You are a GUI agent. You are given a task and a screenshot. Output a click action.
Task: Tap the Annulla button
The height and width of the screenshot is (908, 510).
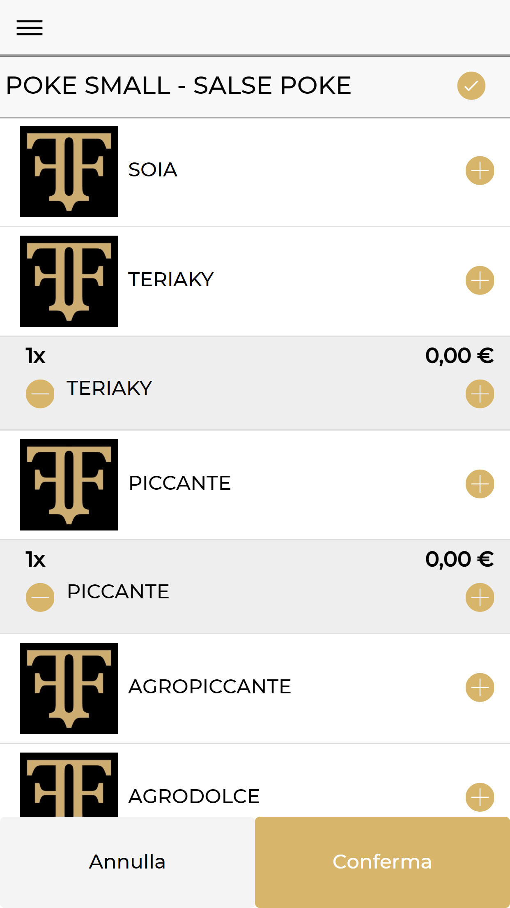tap(127, 862)
